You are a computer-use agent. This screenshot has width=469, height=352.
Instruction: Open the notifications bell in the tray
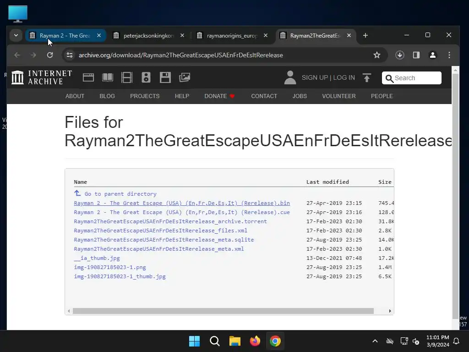(x=457, y=341)
